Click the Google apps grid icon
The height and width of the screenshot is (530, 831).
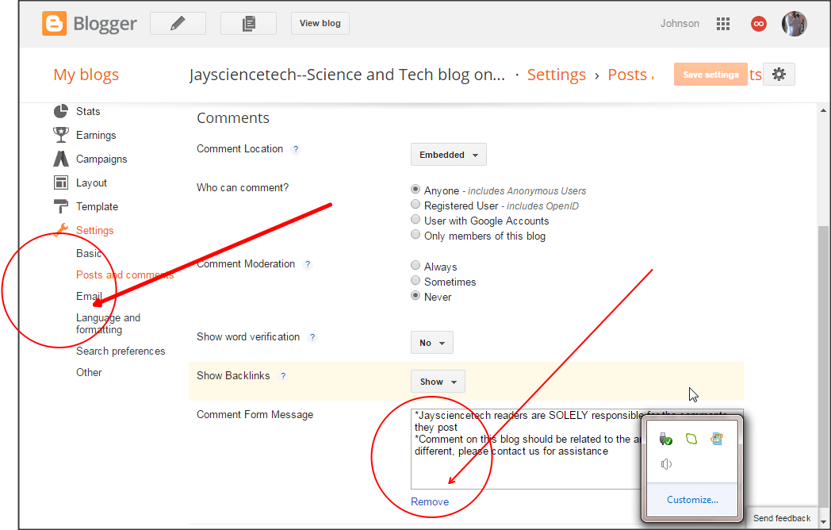coord(722,23)
